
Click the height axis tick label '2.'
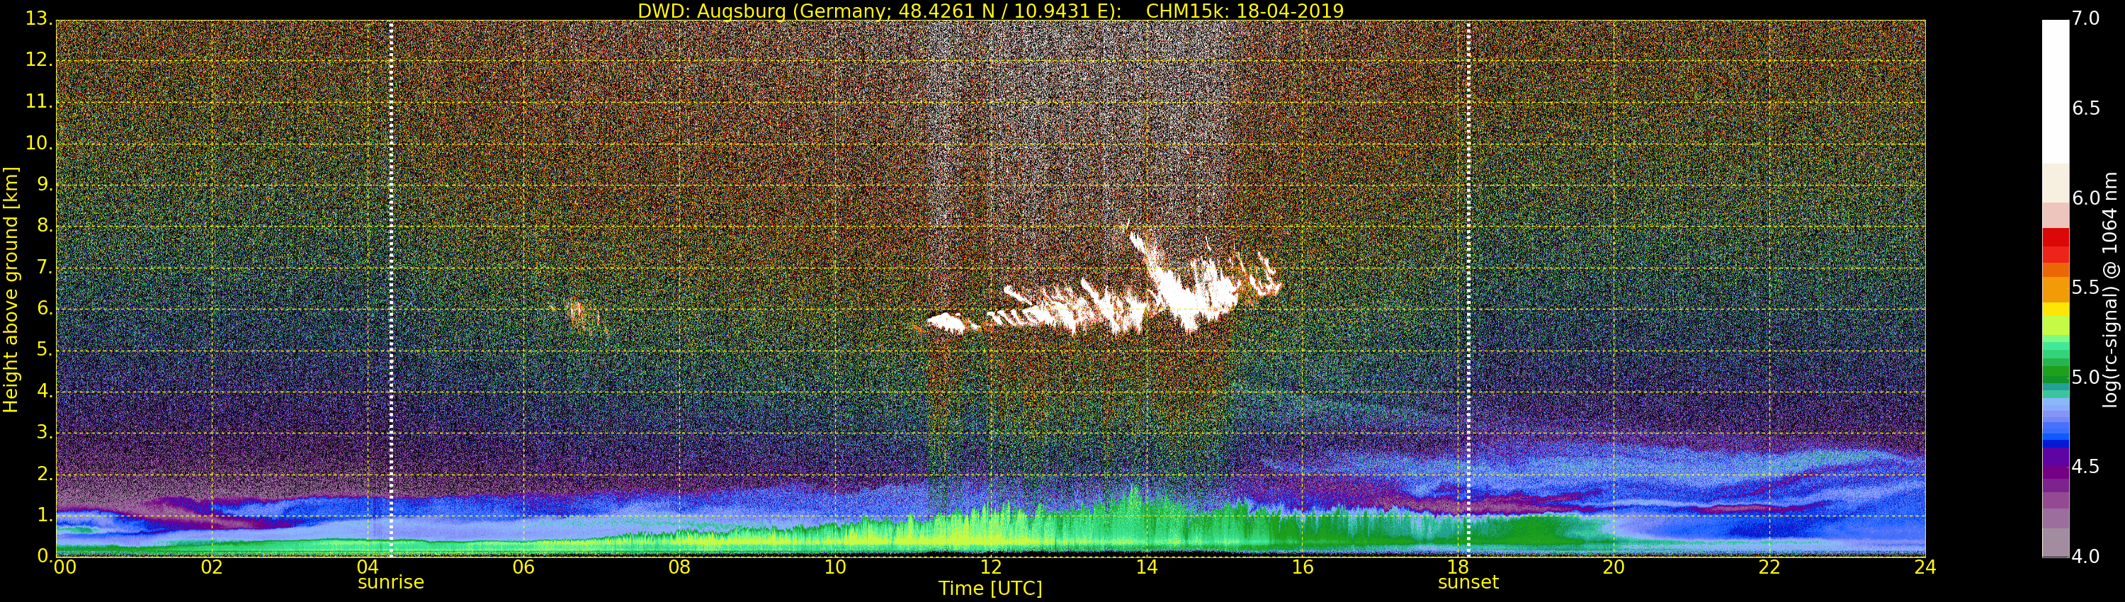click(x=44, y=473)
